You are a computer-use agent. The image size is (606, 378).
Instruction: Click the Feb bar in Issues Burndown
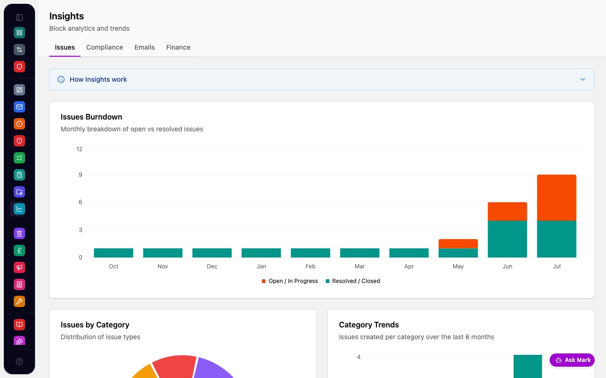tap(311, 253)
